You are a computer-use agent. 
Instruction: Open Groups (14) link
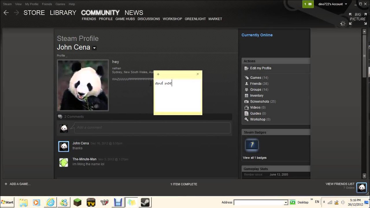point(259,90)
